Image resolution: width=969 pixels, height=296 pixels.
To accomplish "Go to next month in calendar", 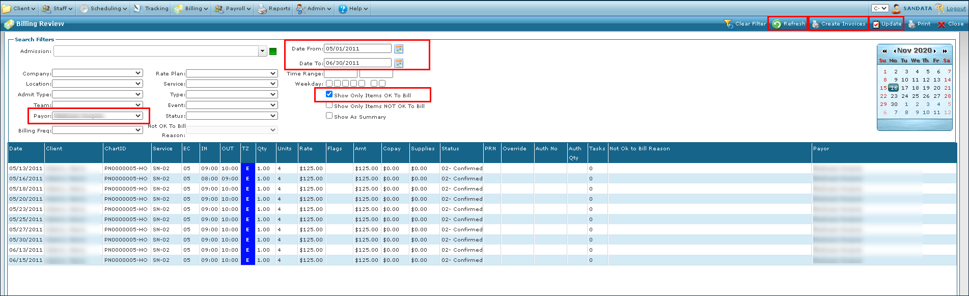I will [x=935, y=51].
